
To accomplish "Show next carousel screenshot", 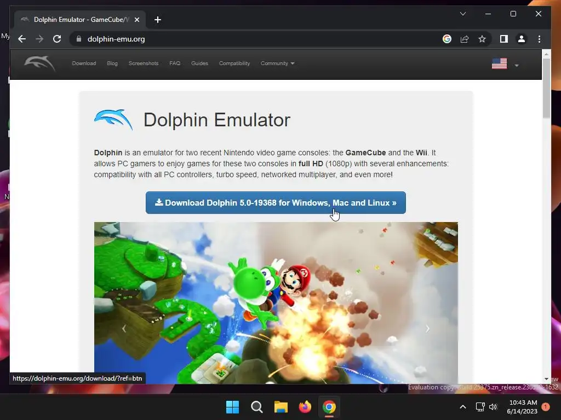I will [427, 329].
